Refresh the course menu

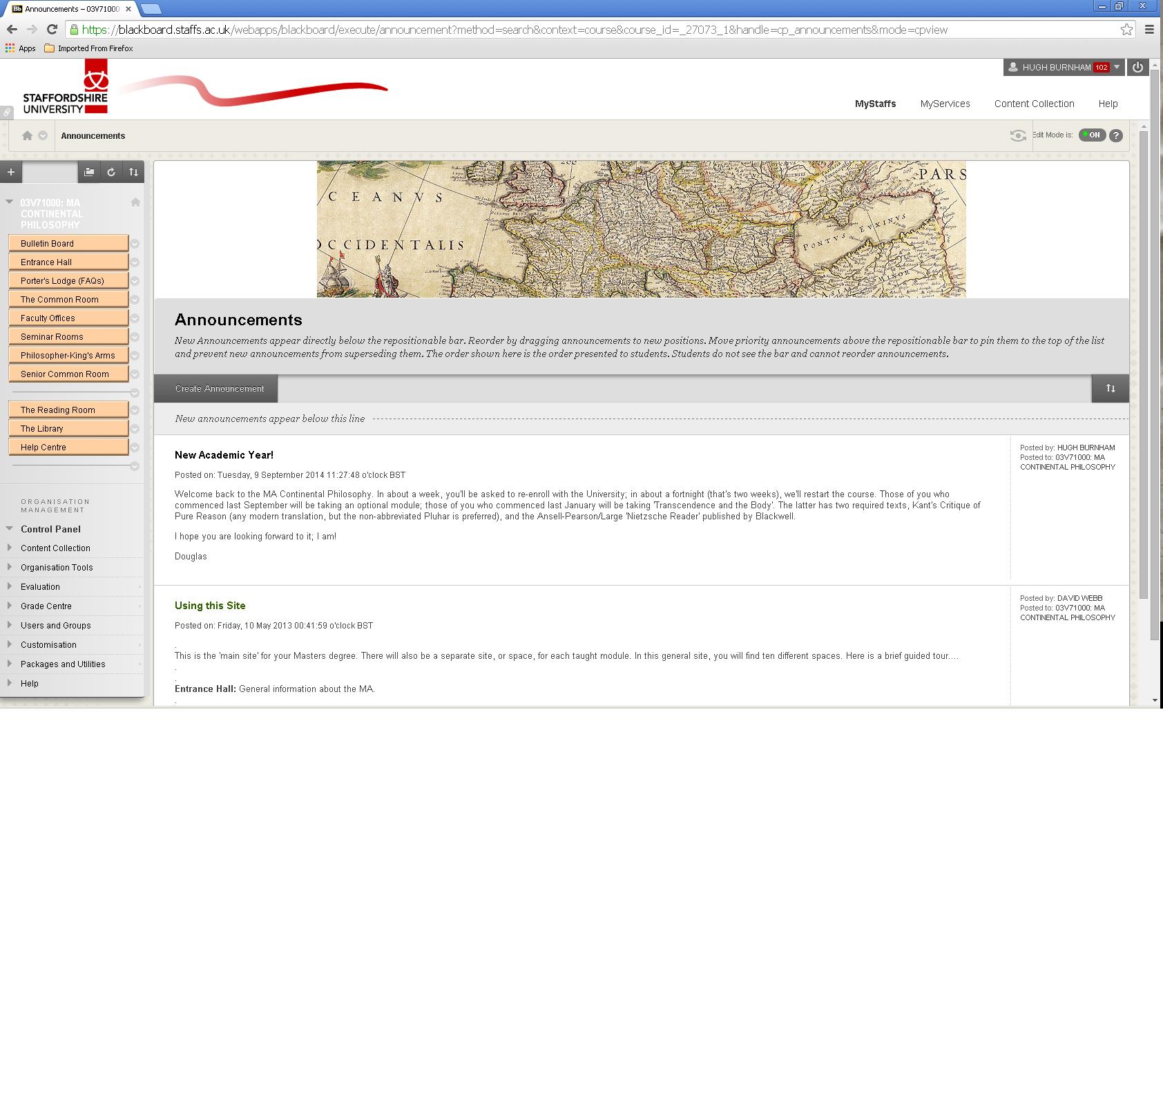(x=111, y=172)
